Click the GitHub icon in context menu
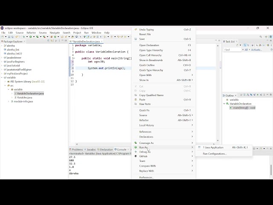The height and width of the screenshot is (205, 273). click(136, 156)
